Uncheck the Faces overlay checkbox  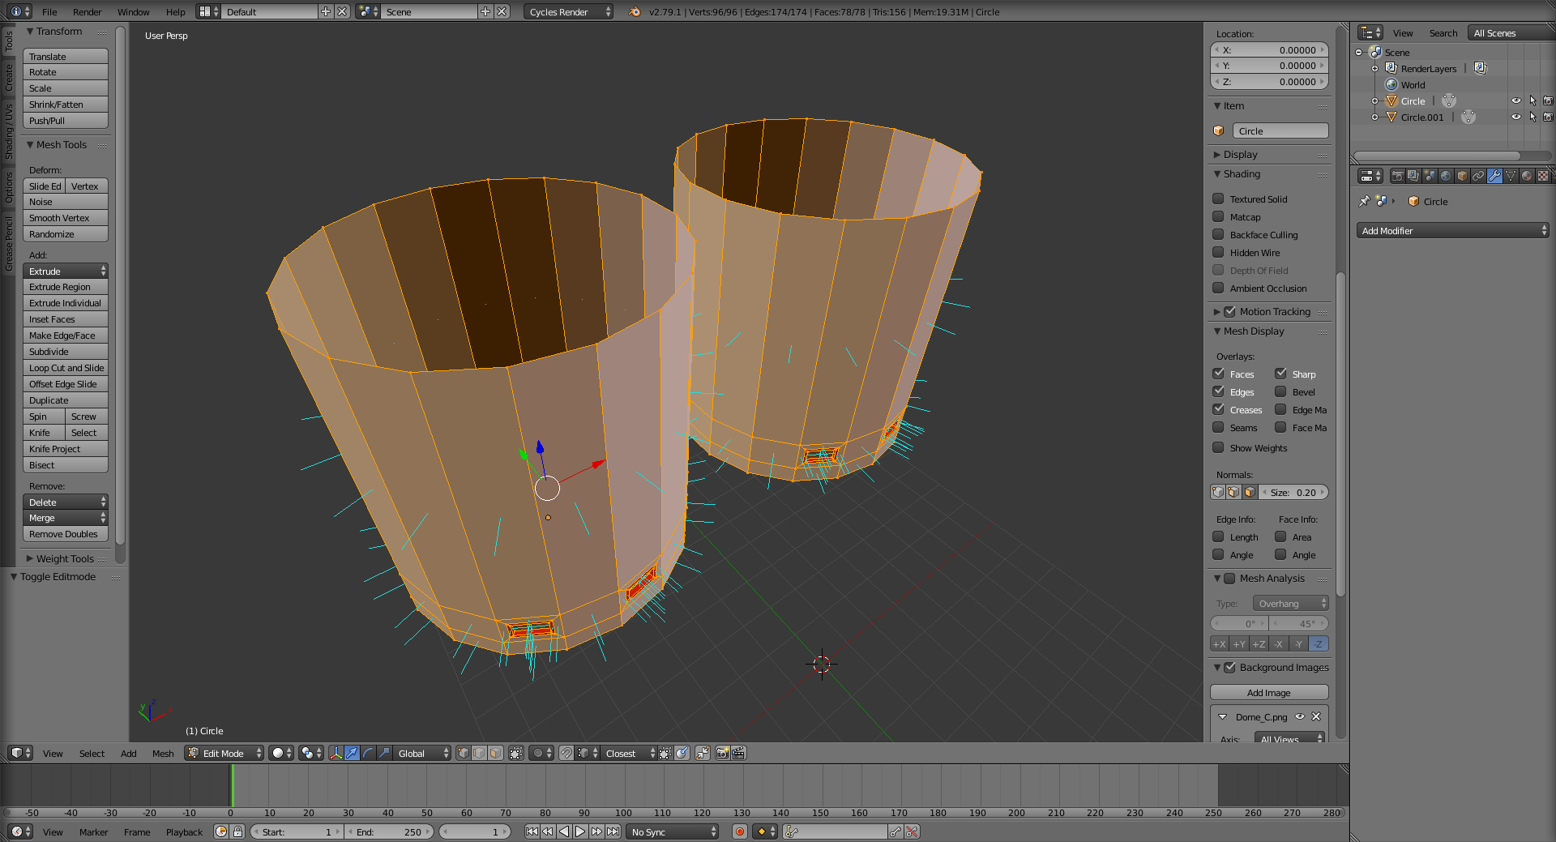(1218, 374)
